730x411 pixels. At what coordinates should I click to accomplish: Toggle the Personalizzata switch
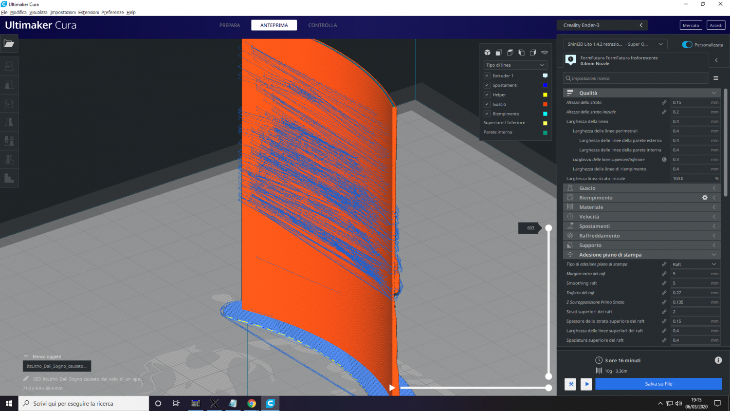pyautogui.click(x=687, y=44)
